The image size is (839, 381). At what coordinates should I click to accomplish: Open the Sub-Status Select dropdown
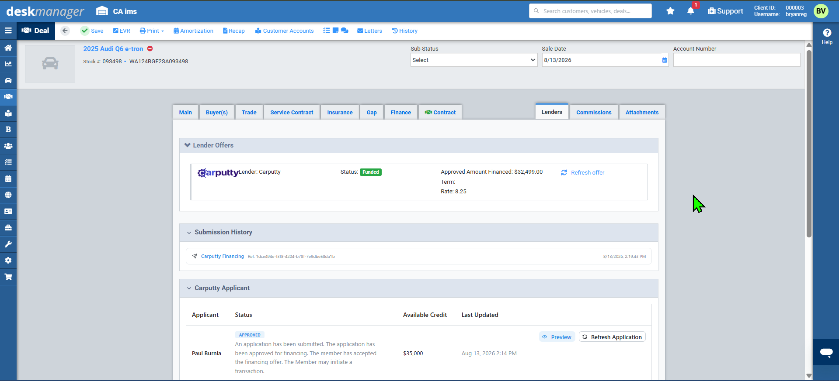[474, 60]
